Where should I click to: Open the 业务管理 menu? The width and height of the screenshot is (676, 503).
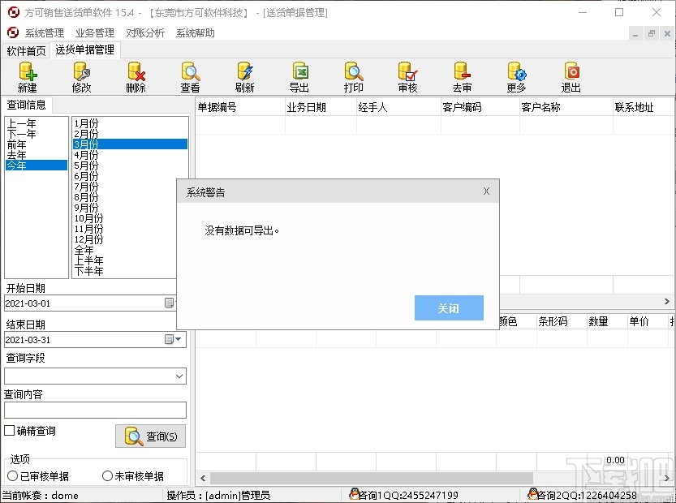93,32
